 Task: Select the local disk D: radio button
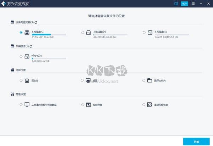[83, 32]
